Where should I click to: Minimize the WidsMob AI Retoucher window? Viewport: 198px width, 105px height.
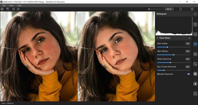click(x=180, y=2)
